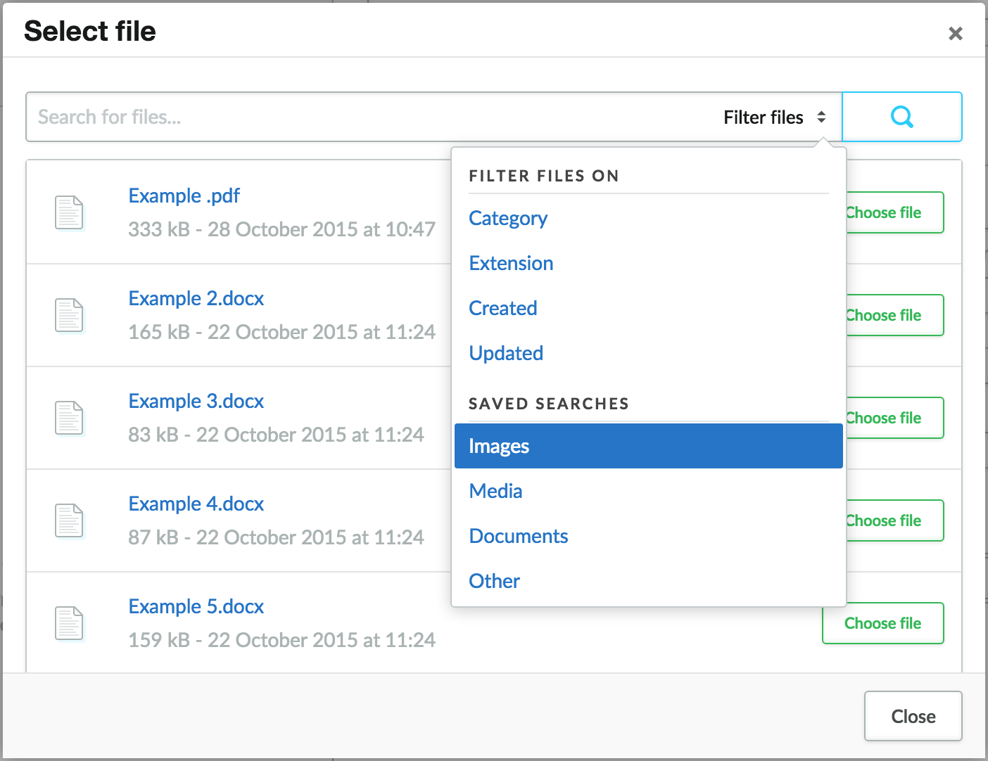Close dialog with the X icon
This screenshot has height=761, width=988.
955,33
